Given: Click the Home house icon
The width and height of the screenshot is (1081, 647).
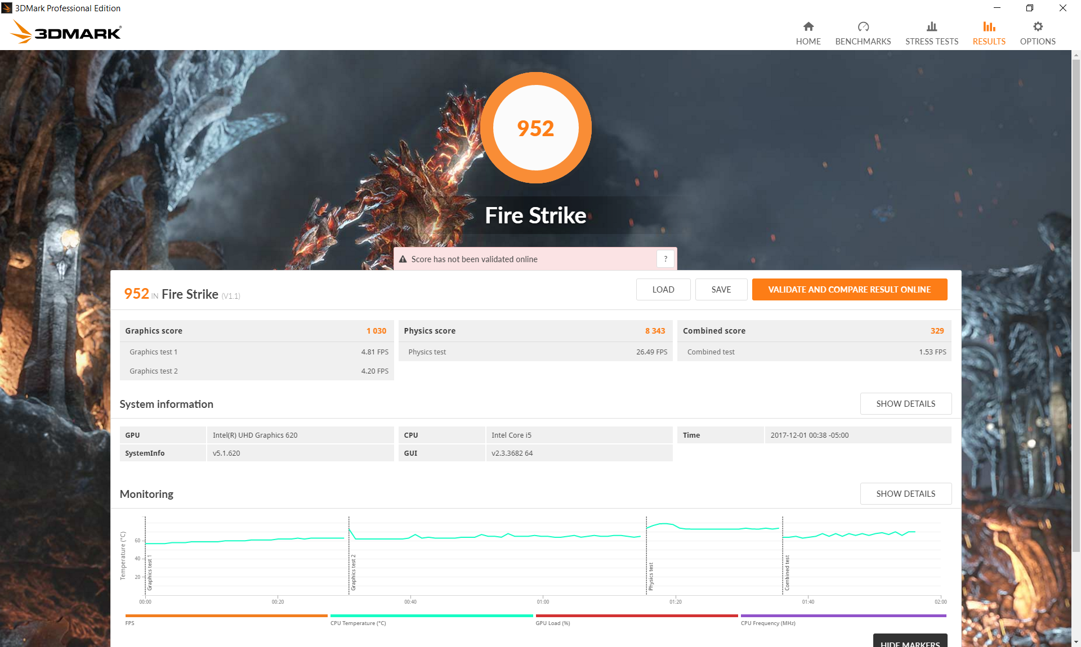Looking at the screenshot, I should tap(808, 27).
